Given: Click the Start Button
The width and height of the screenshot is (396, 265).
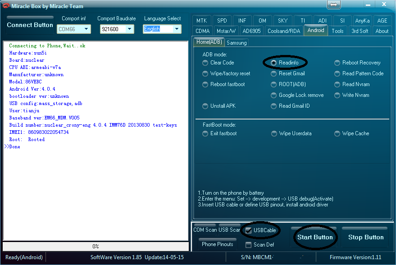Looking at the screenshot, I should coord(315,237).
